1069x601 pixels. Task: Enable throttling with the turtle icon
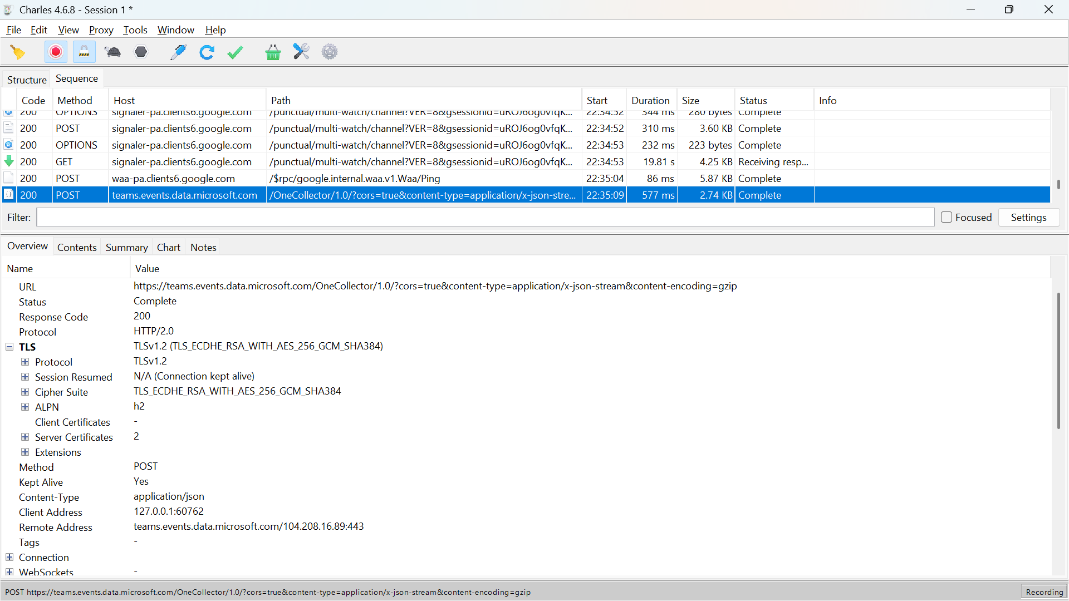click(113, 52)
